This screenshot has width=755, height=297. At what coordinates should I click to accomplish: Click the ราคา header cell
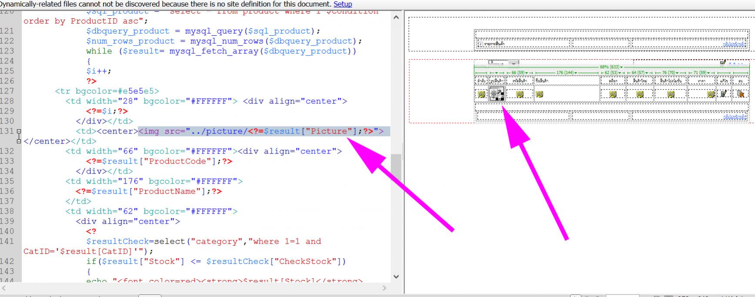click(x=702, y=81)
